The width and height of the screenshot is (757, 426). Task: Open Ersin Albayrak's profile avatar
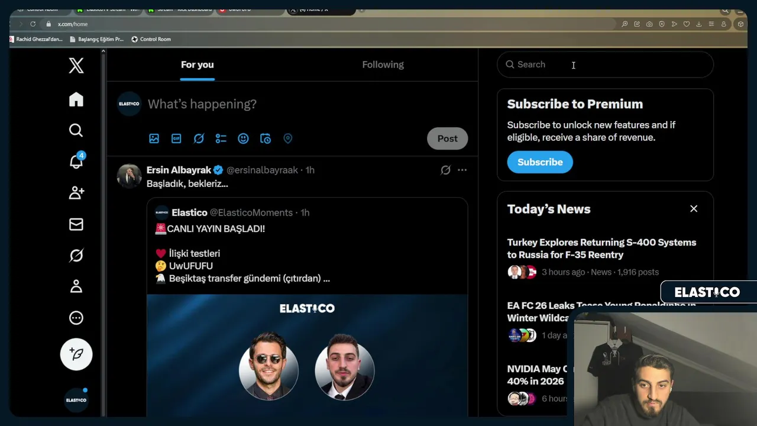(x=129, y=176)
